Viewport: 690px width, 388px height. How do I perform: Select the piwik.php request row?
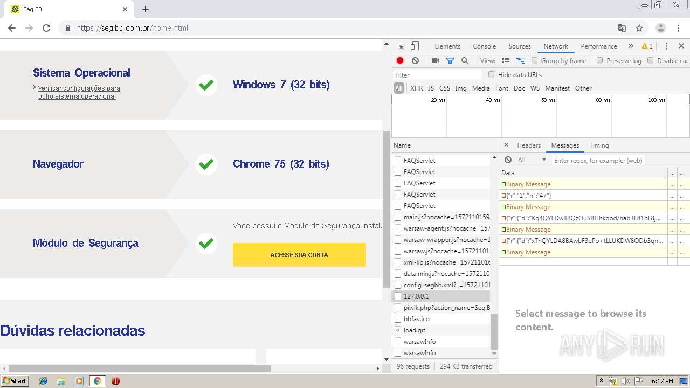click(441, 308)
